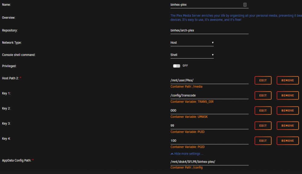Click the 'Container Path: /media' text
This screenshot has width=302, height=174.
[186, 87]
